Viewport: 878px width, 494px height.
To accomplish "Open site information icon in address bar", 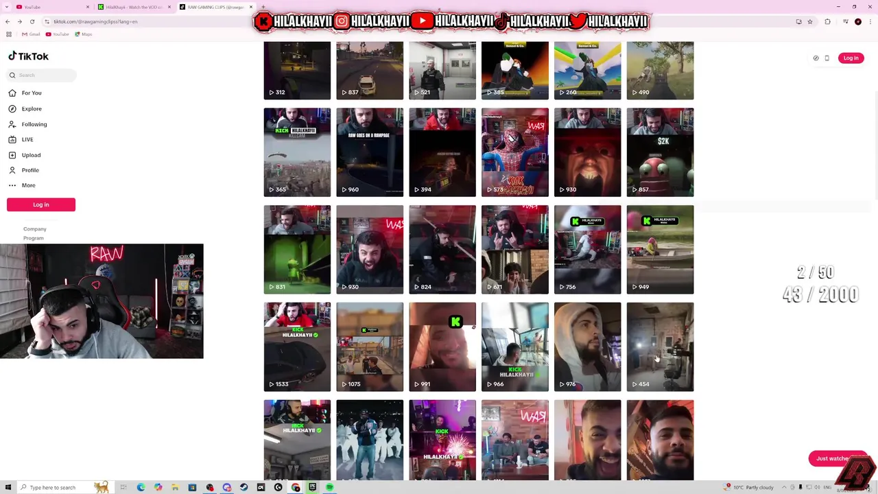I will tap(47, 21).
